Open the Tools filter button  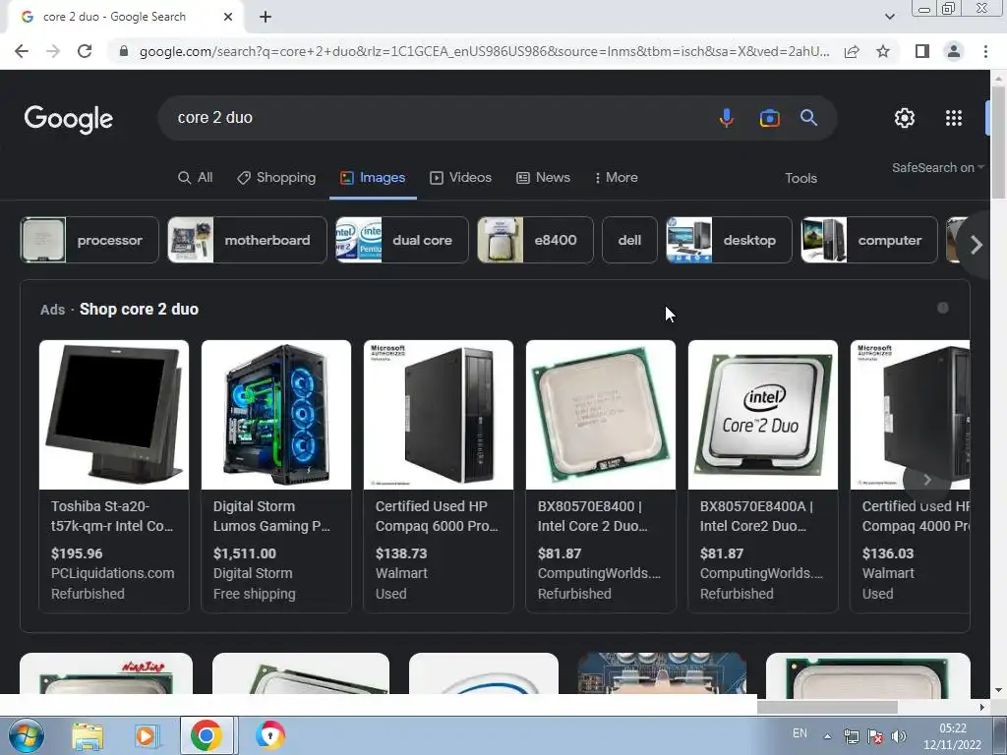click(x=800, y=179)
